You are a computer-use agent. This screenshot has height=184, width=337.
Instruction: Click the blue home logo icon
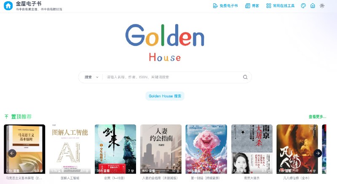point(8,6)
